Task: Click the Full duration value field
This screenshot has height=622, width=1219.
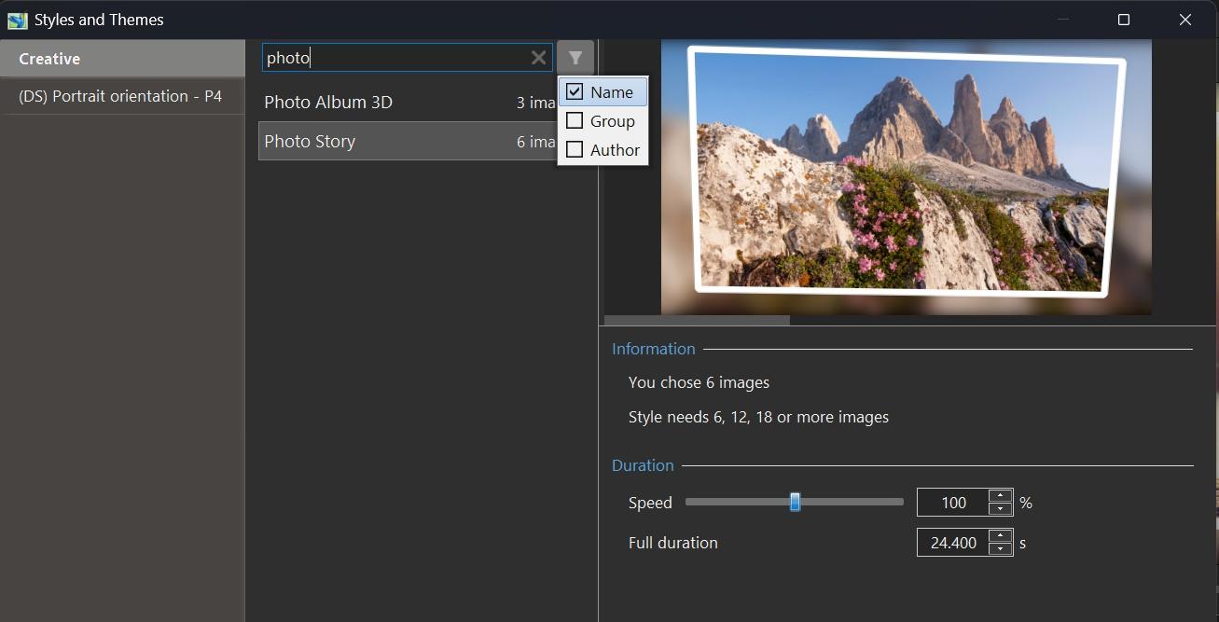Action: coord(952,543)
